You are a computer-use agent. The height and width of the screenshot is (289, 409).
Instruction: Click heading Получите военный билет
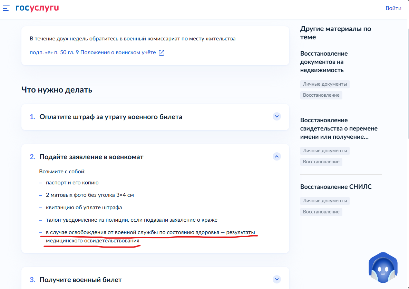click(x=80, y=280)
